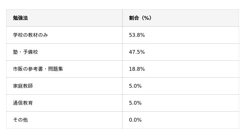
Task: Click the 家庭教師 row label
Action: pos(23,86)
